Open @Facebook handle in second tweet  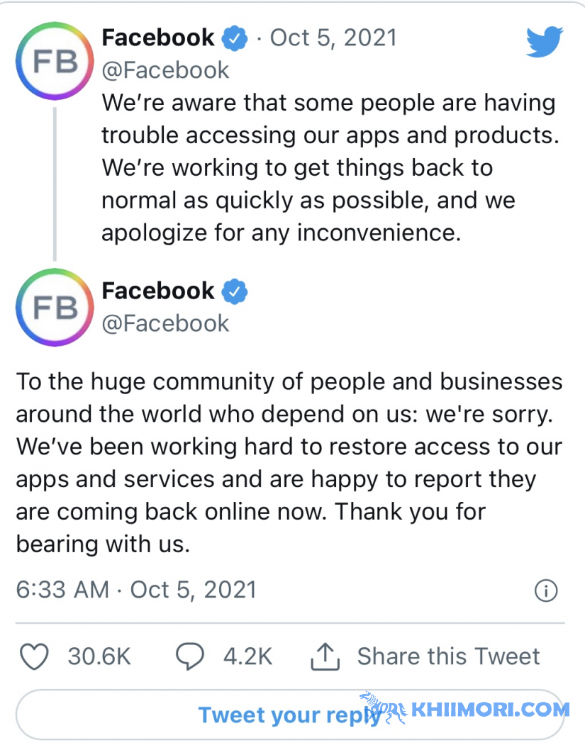pyautogui.click(x=165, y=324)
